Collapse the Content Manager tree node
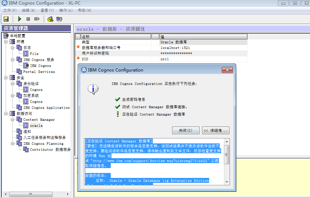The image size is (310, 198). point(12,119)
